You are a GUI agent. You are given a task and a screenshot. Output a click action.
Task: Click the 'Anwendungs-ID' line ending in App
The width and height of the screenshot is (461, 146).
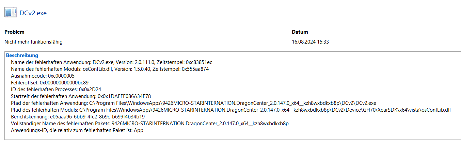click(77, 130)
